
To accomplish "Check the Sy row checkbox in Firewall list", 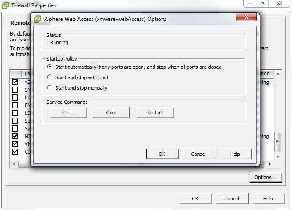I will (15, 128).
